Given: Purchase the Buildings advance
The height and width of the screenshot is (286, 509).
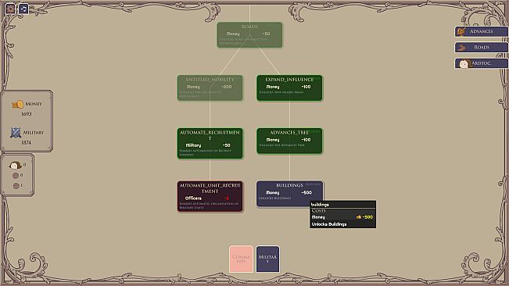Looking at the screenshot, I should coord(289,194).
